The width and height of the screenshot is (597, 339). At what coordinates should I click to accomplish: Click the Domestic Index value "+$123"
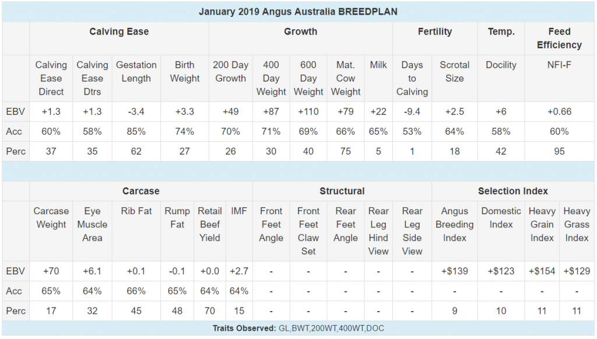(501, 271)
